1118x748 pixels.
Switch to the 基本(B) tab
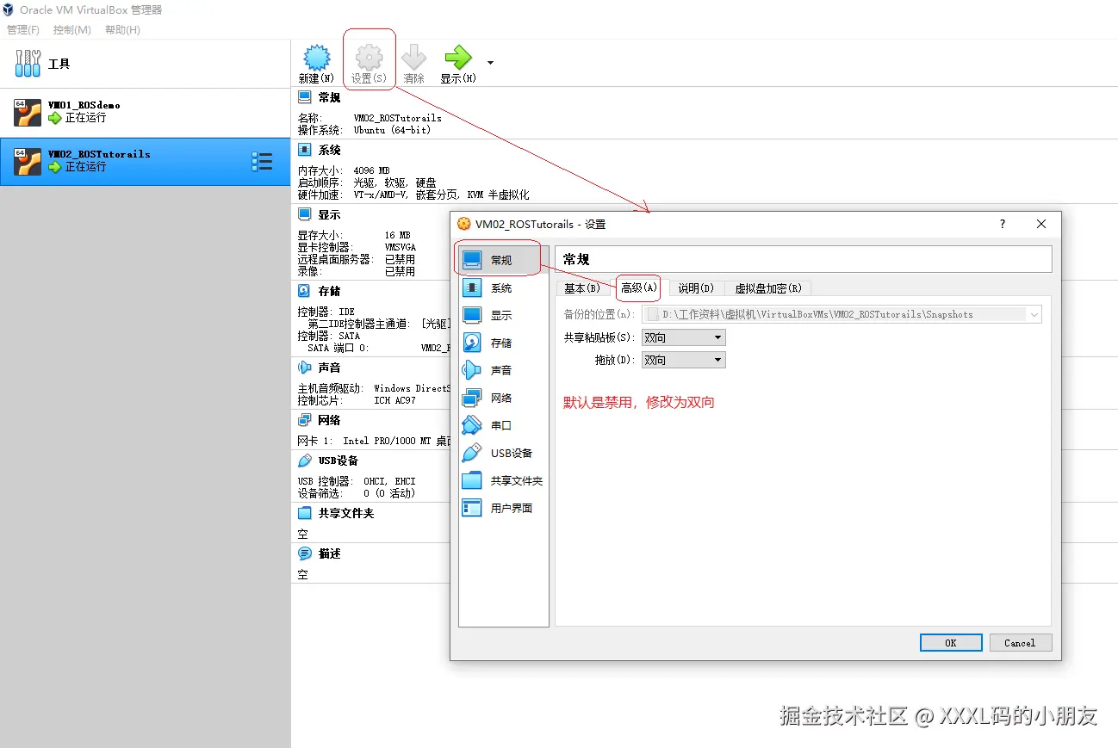[x=582, y=288]
